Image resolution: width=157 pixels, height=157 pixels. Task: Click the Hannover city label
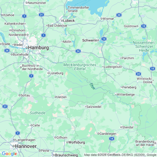pyautogui.click(x=26, y=146)
